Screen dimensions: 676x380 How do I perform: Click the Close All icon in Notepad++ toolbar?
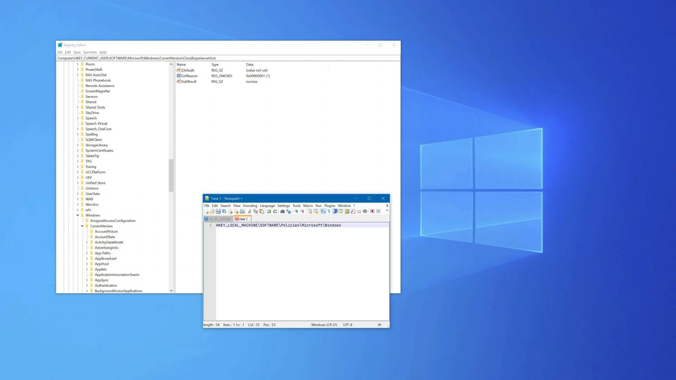(236, 211)
